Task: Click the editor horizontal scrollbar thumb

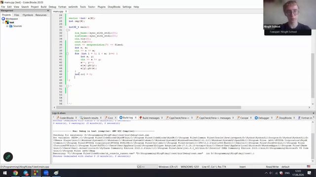Action: point(149,108)
